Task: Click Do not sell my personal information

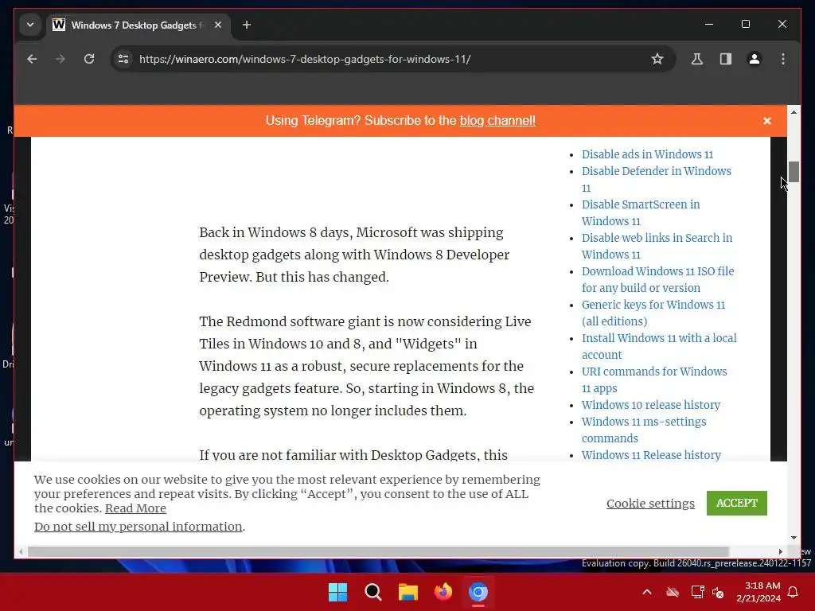Action: 138,527
